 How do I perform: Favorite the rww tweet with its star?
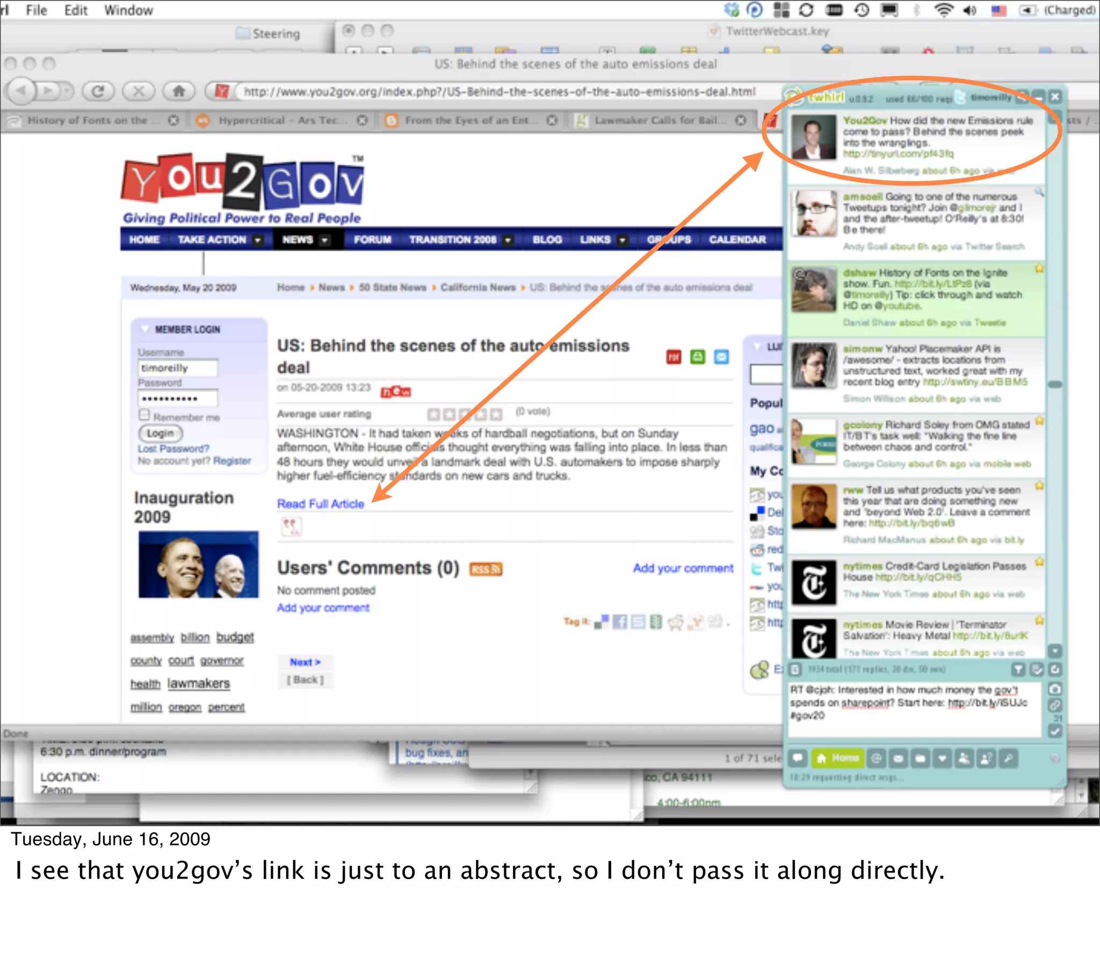coord(1039,486)
